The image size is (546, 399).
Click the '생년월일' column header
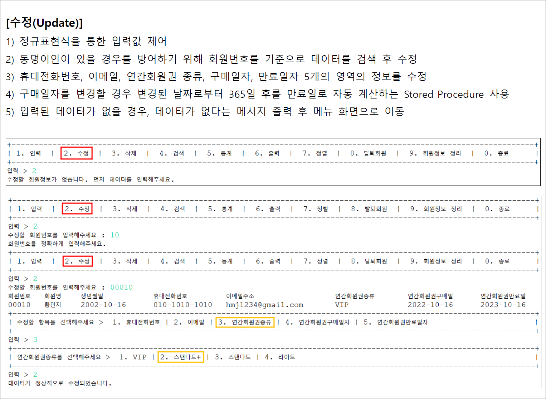[92, 296]
